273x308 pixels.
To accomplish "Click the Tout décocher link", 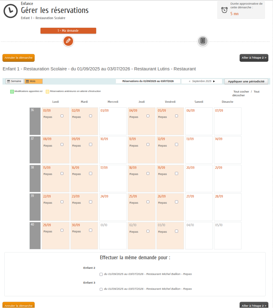I will [x=246, y=94].
